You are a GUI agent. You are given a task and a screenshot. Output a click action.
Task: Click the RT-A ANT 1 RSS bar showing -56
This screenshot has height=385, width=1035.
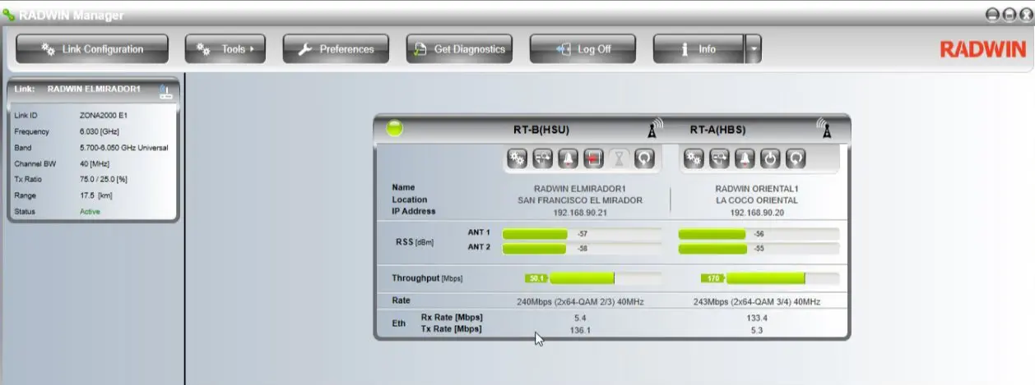coord(759,233)
